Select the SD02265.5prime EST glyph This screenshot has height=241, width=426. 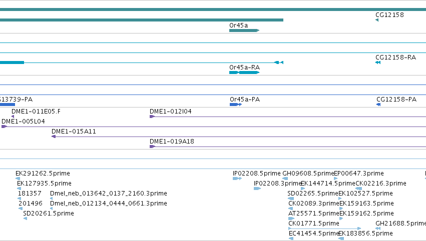pos(291,198)
